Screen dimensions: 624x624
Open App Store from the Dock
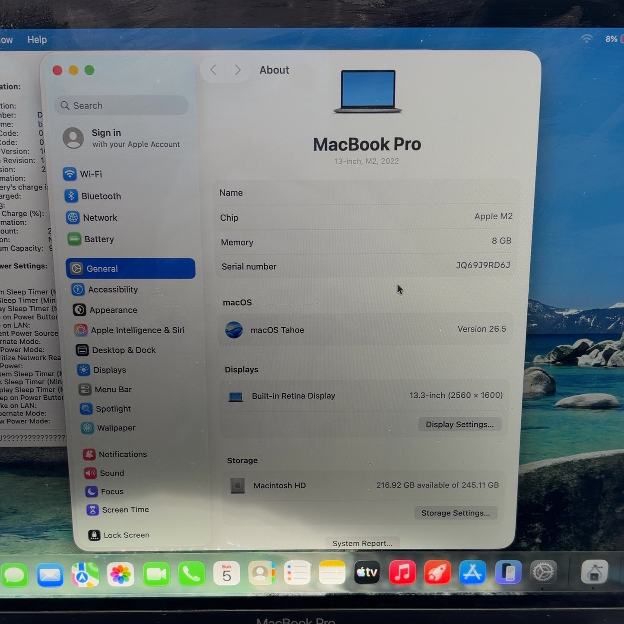point(472,572)
